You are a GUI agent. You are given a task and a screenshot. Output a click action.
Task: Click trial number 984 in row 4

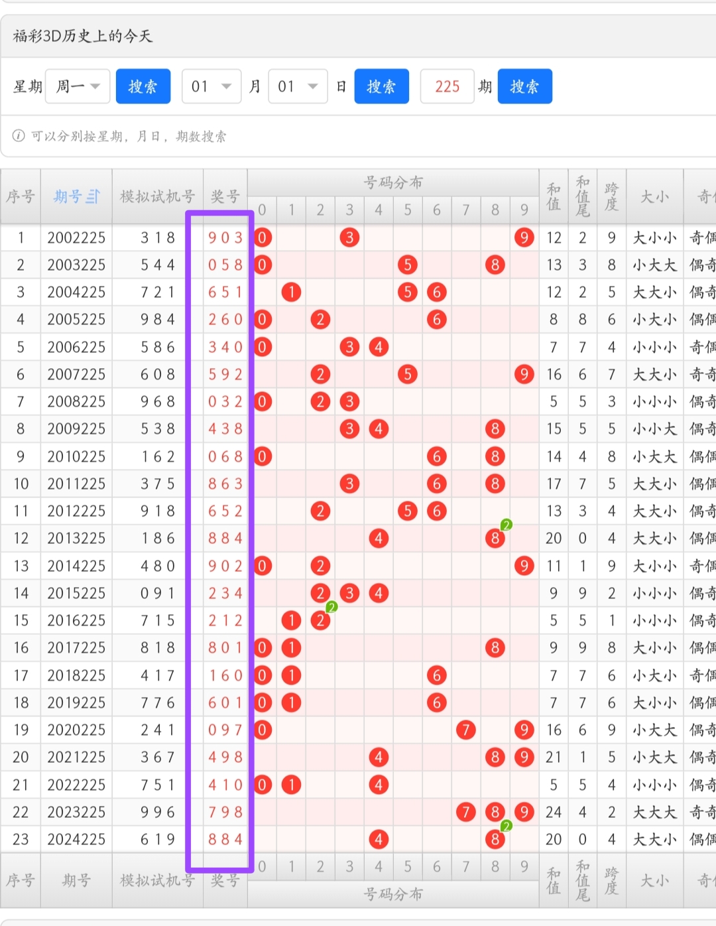click(158, 319)
